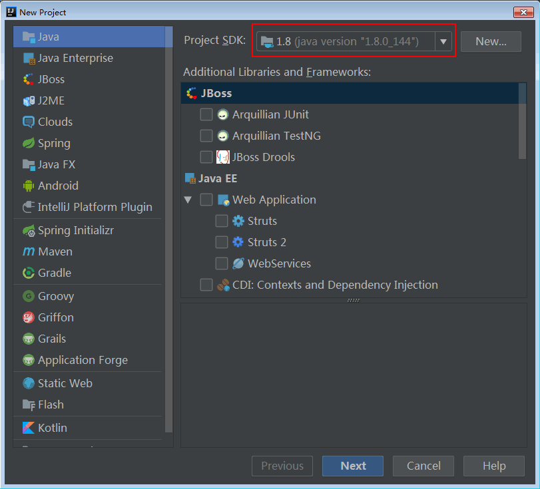Viewport: 540px width, 489px height.
Task: Click the Maven m icon
Action: 29,252
